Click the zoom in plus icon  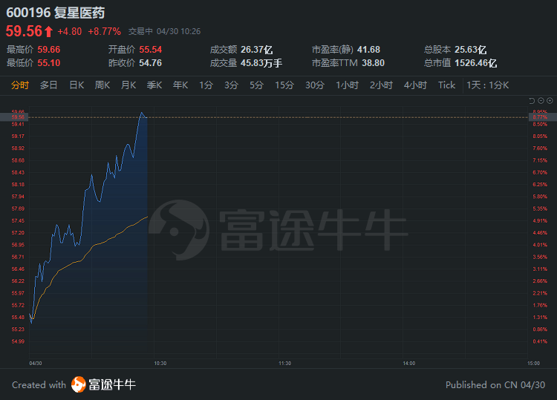550,101
